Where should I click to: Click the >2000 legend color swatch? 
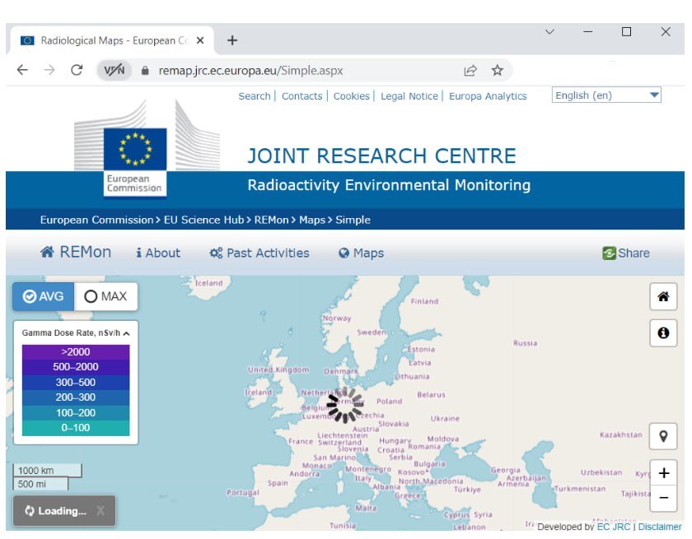76,352
